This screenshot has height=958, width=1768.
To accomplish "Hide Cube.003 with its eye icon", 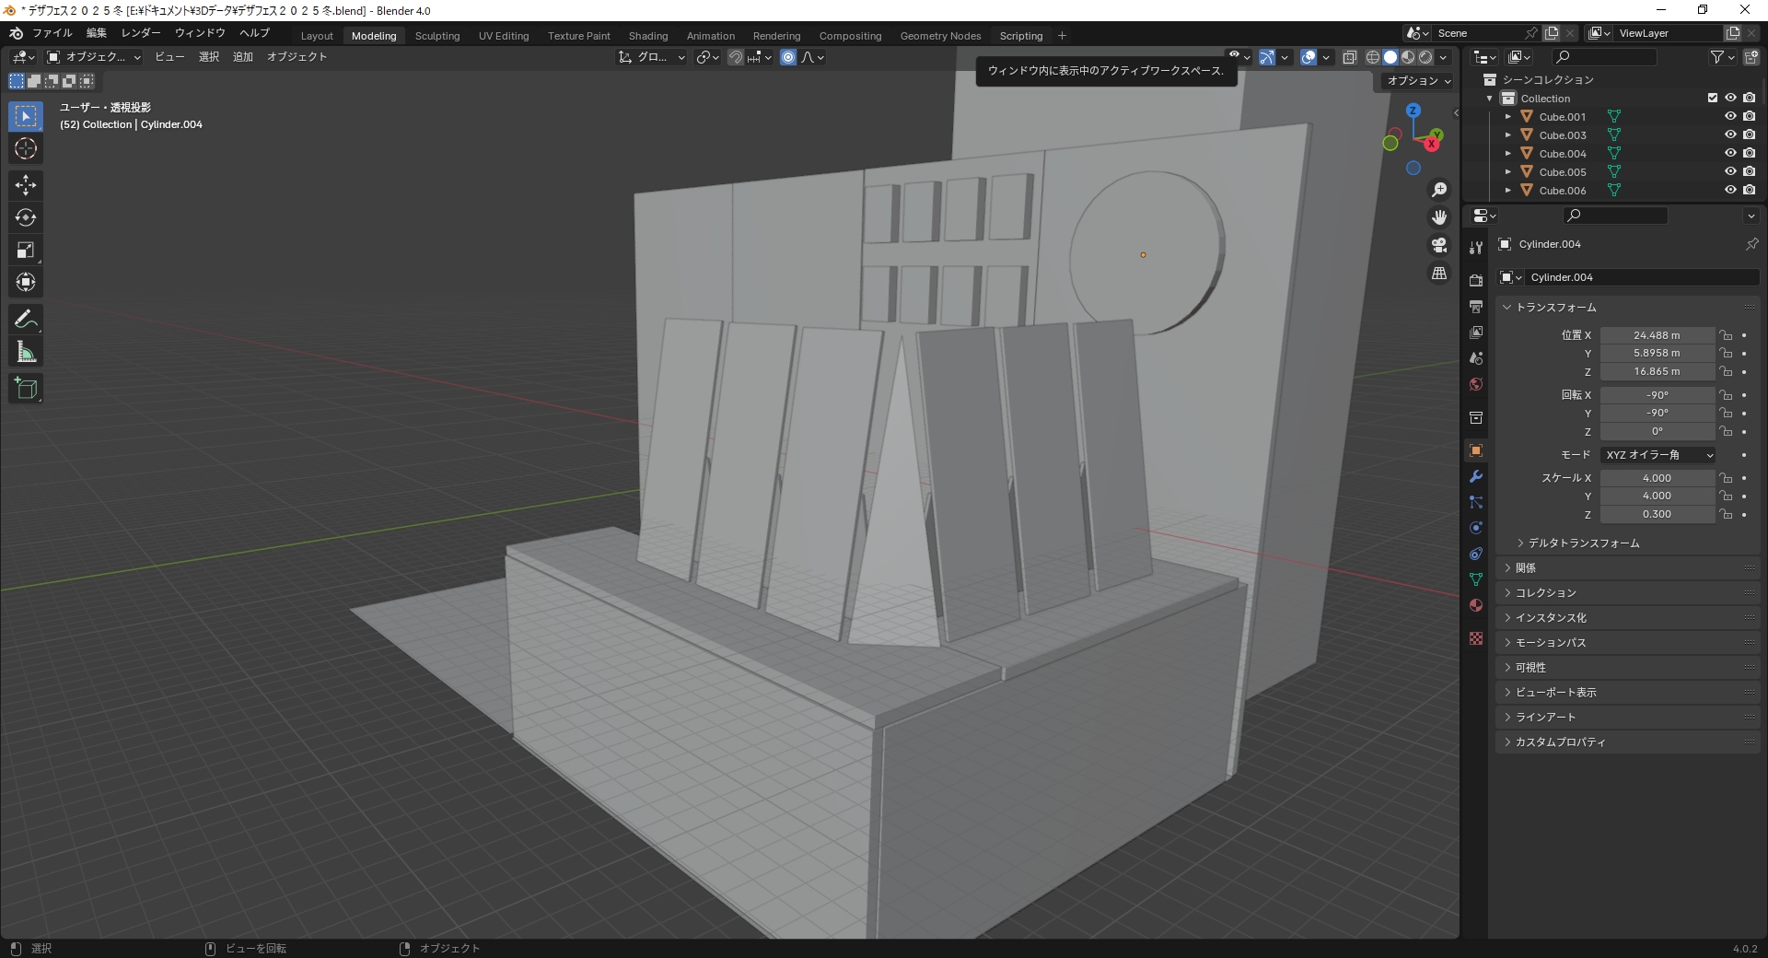I will (1730, 135).
